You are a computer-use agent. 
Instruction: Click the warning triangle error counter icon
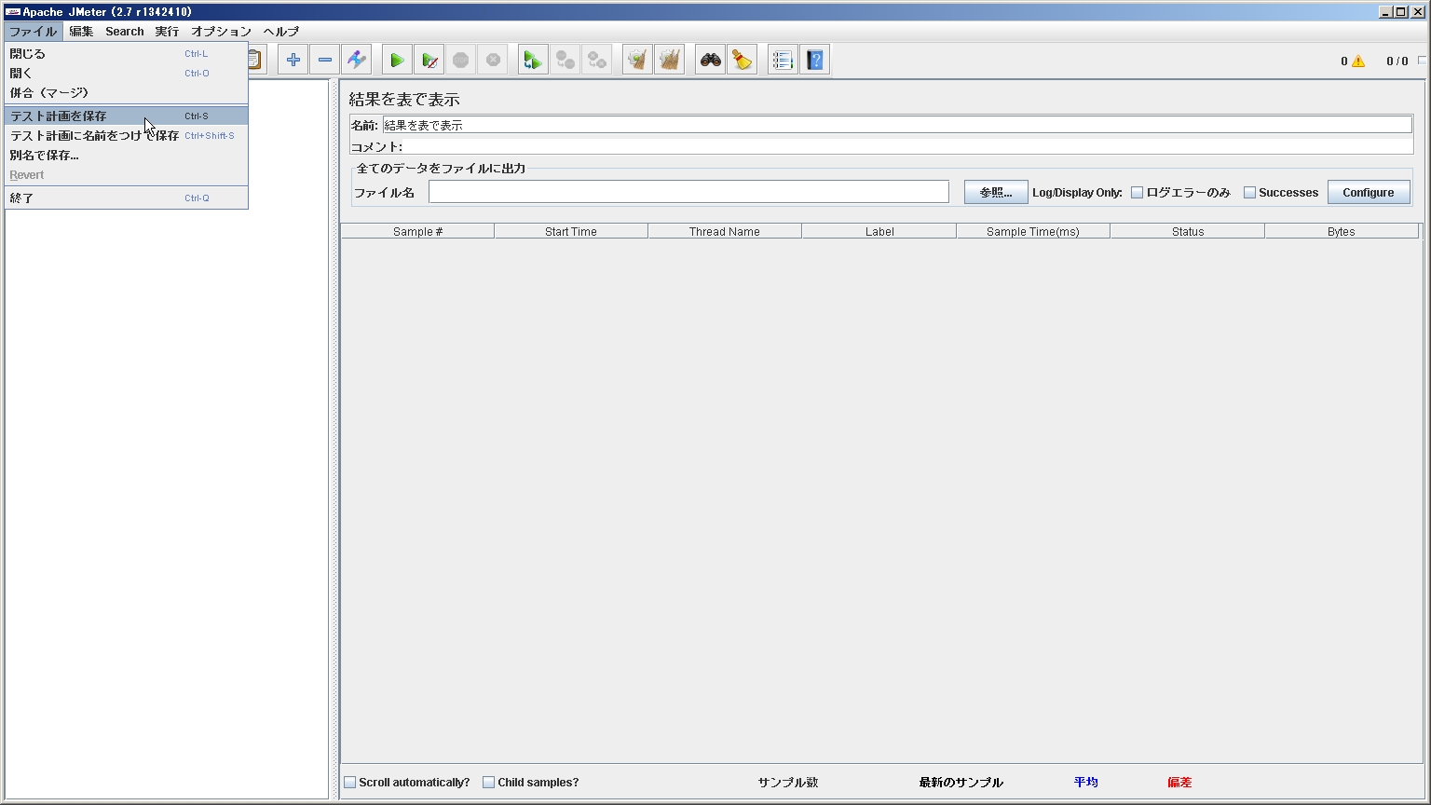[1358, 61]
